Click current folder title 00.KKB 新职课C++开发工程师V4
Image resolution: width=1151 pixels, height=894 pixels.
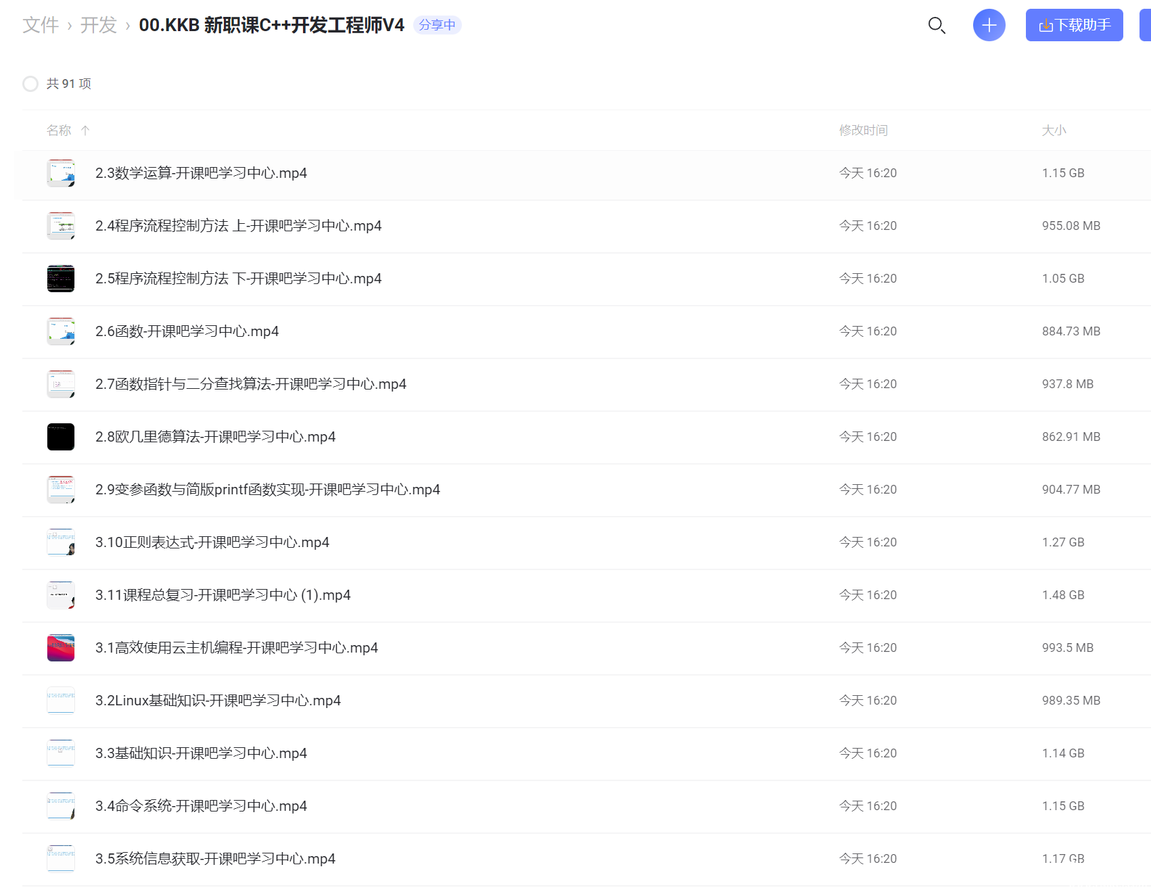(x=271, y=25)
